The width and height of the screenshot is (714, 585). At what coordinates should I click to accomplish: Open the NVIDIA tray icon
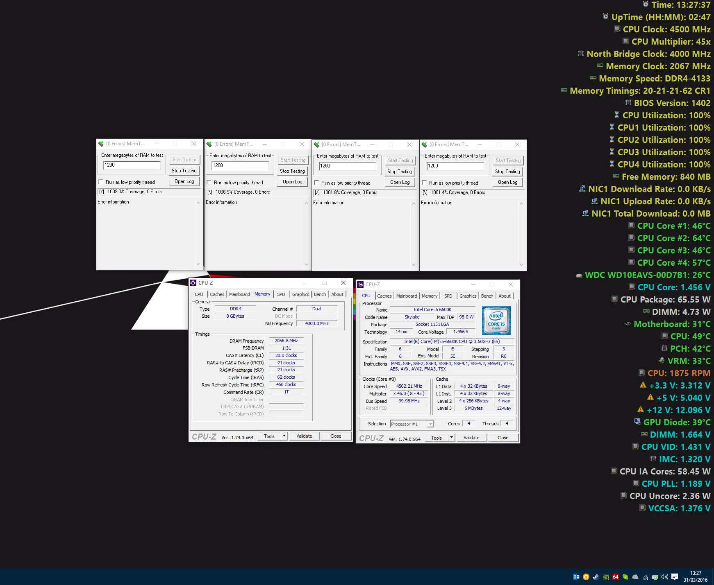[605, 577]
